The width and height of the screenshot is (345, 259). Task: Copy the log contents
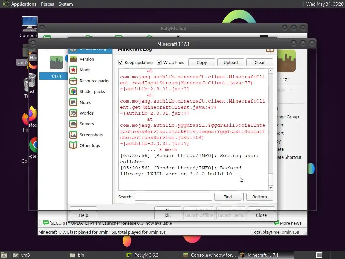click(201, 62)
